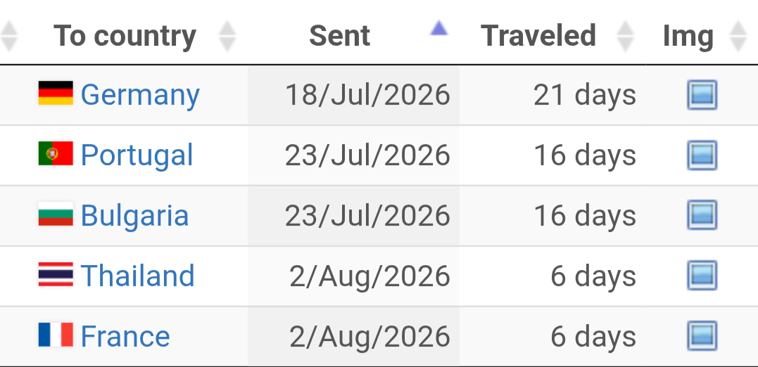Open image icon for Germany row
The height and width of the screenshot is (367, 758).
pyautogui.click(x=702, y=95)
